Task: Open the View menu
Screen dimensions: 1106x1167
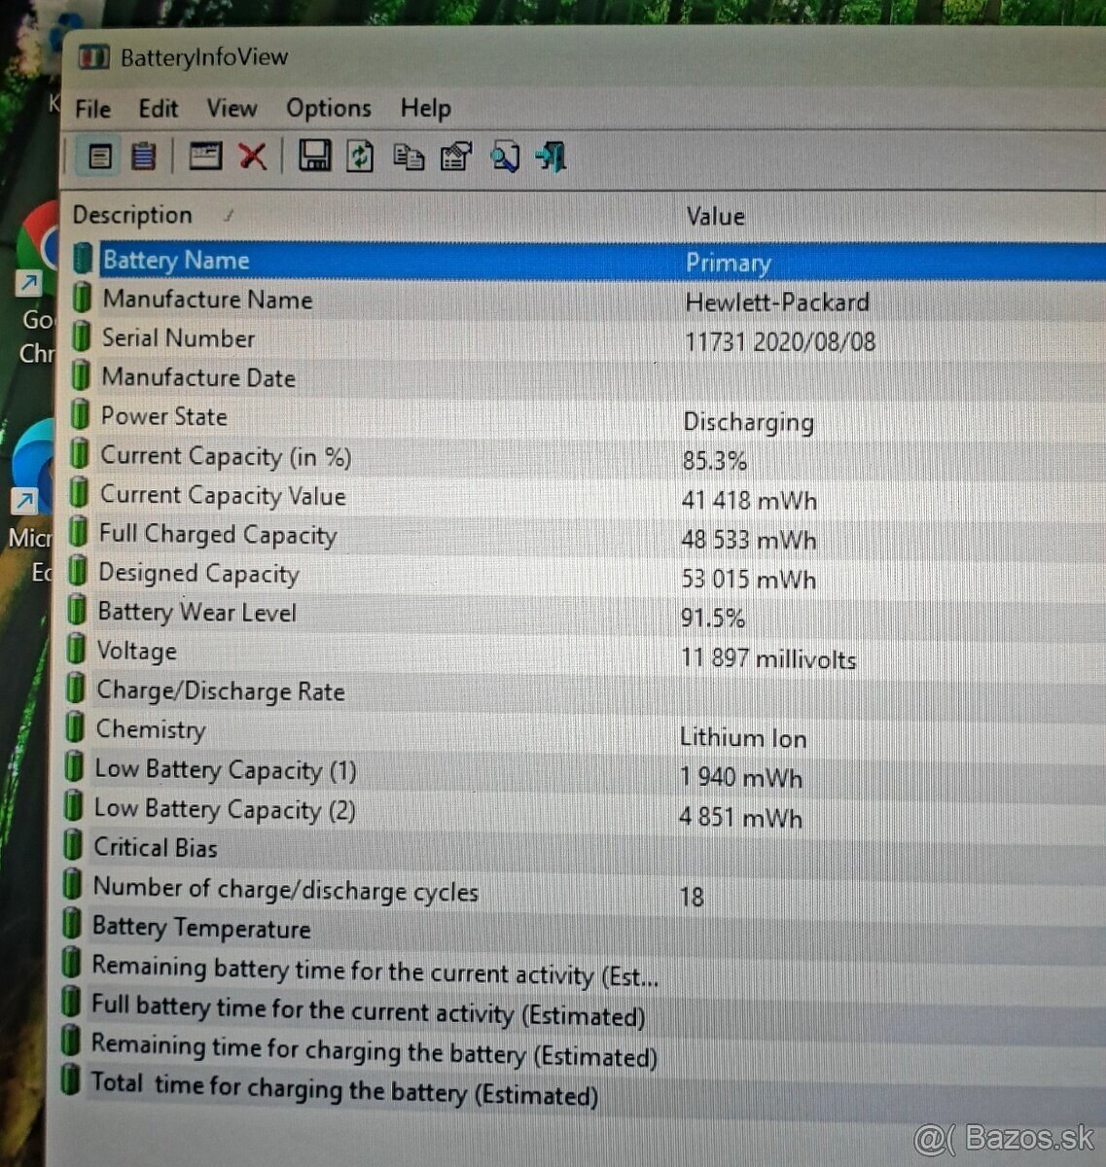Action: (232, 108)
